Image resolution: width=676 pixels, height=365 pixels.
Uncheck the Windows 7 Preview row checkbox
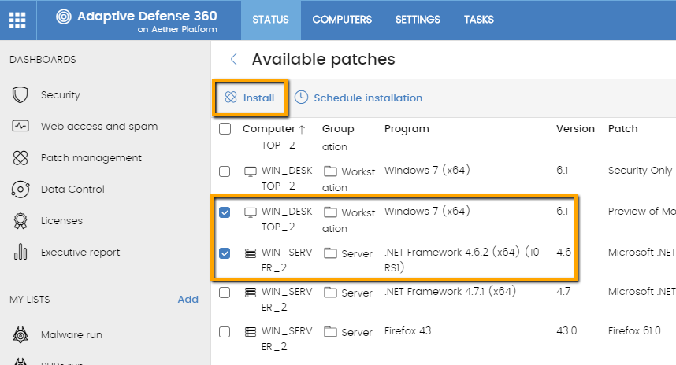[x=225, y=212]
